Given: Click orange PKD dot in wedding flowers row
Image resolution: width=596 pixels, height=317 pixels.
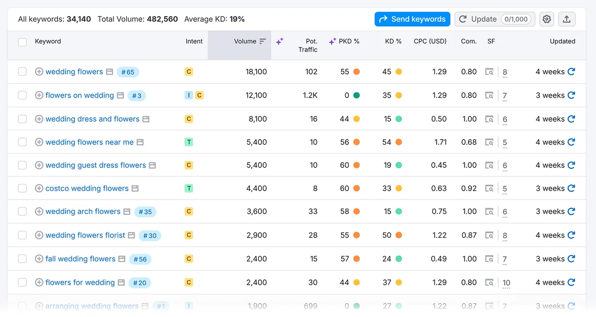Looking at the screenshot, I should tap(356, 72).
